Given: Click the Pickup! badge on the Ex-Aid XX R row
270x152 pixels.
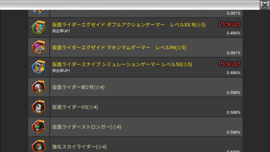Looking at the screenshot, I should (x=229, y=24).
